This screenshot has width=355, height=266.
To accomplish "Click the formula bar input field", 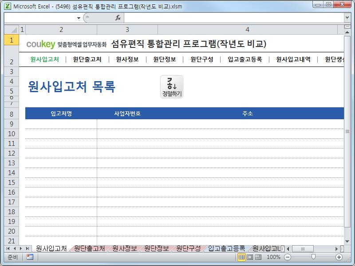I will 234,18.
